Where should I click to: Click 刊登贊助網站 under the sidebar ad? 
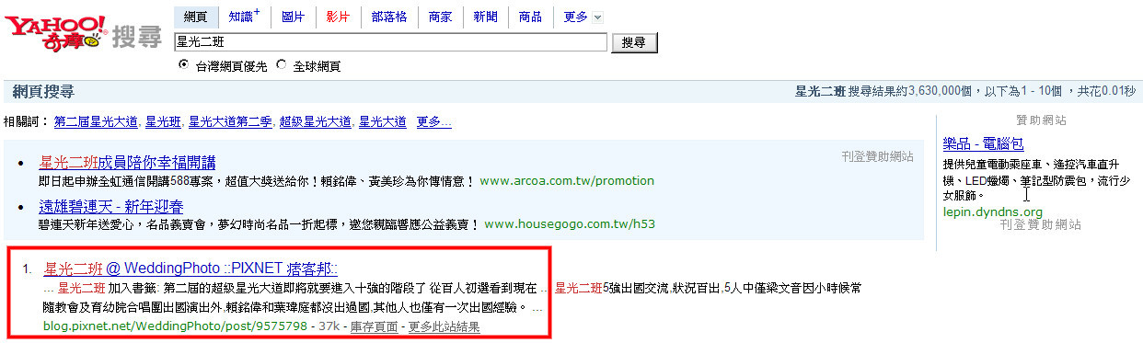point(1040,224)
